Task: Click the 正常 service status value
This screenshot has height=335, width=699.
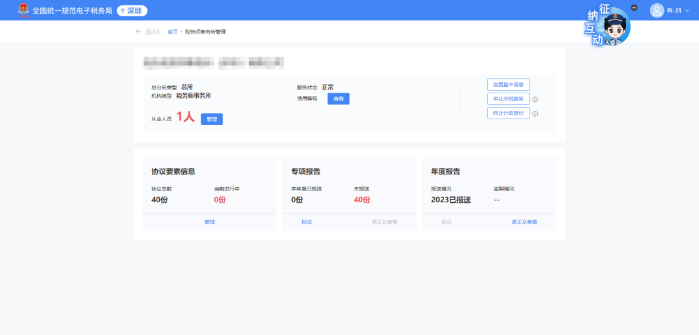Action: (327, 87)
